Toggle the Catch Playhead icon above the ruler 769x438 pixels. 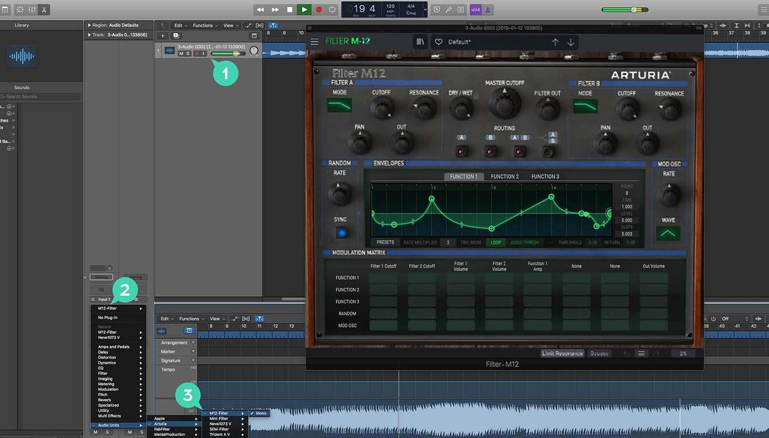point(274,25)
